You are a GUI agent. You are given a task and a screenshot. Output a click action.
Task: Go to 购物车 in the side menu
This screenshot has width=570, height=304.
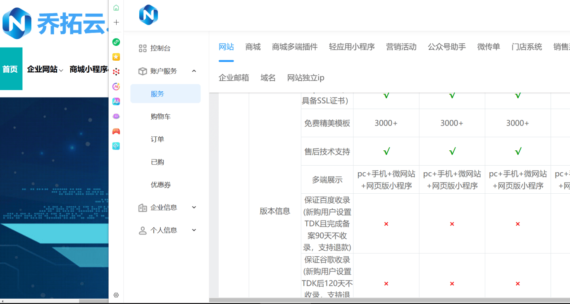(160, 116)
